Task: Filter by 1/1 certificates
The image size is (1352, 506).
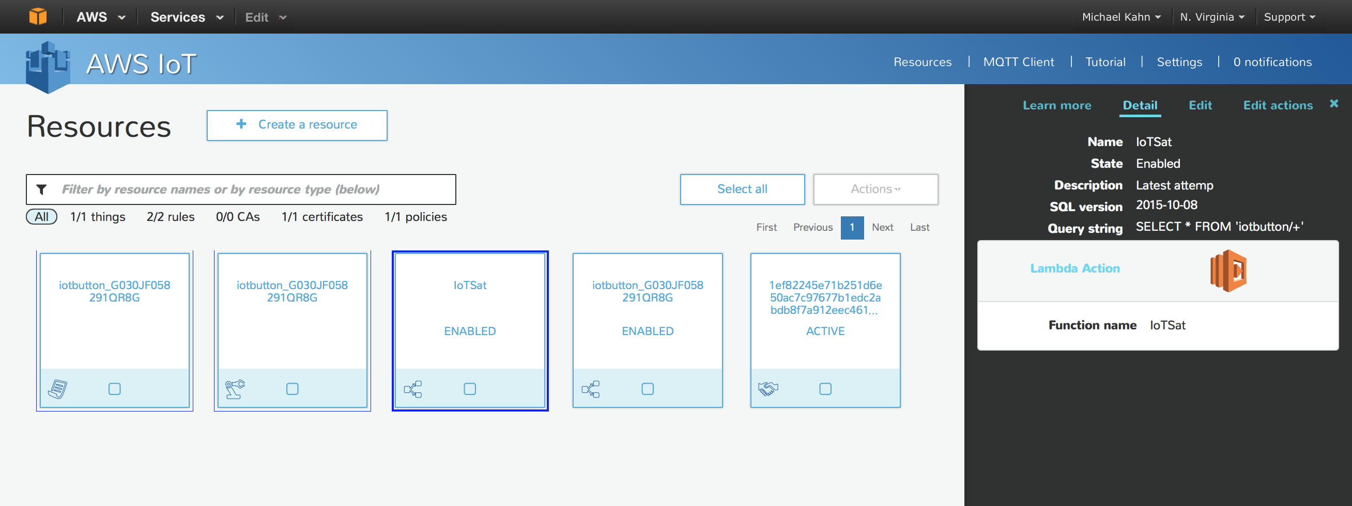Action: click(x=322, y=216)
